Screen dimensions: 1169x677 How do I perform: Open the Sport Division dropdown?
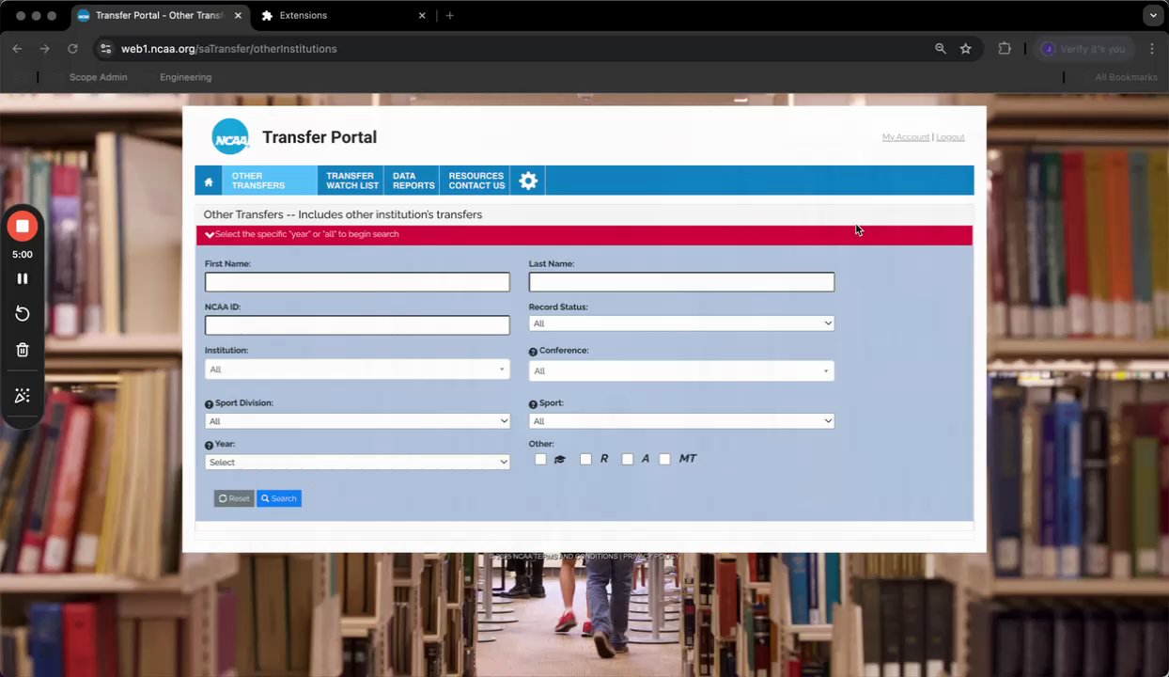pyautogui.click(x=357, y=421)
